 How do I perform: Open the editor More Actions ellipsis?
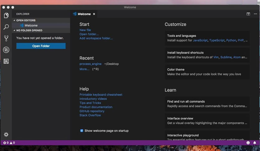[x=255, y=14]
